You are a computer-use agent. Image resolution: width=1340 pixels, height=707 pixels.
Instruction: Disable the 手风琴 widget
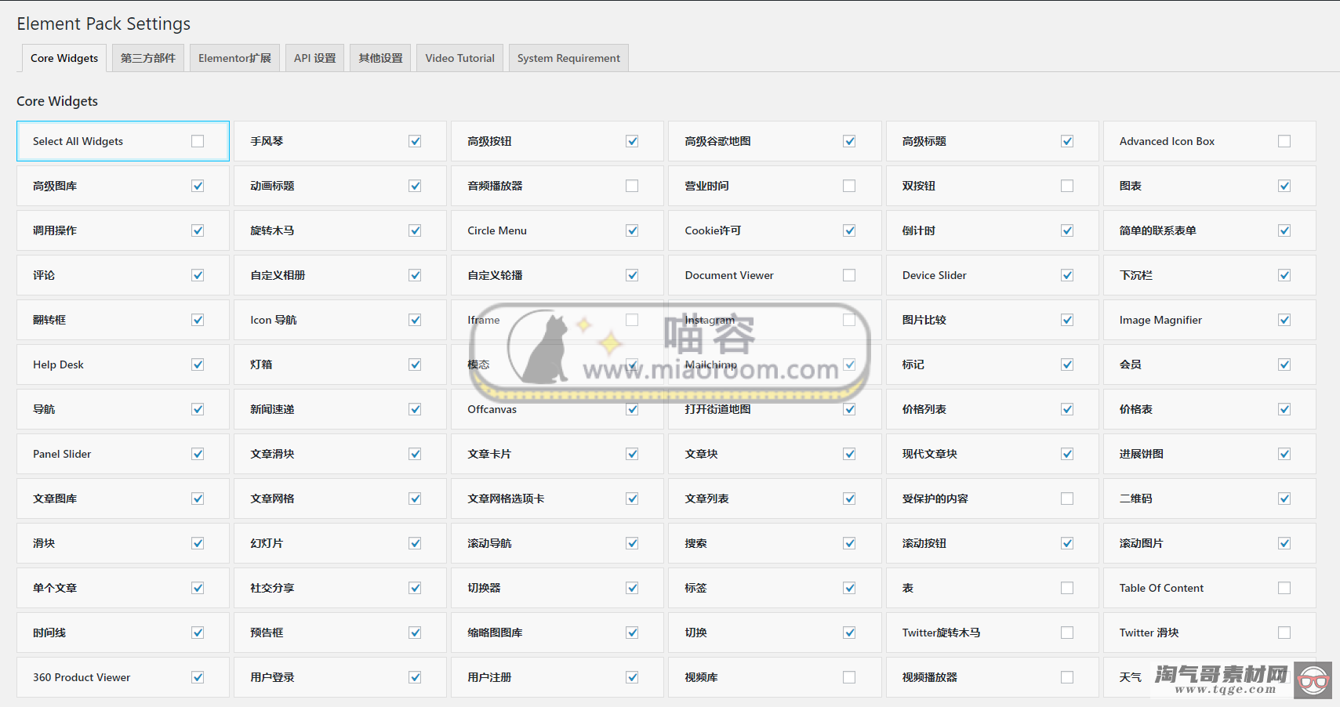coord(415,141)
